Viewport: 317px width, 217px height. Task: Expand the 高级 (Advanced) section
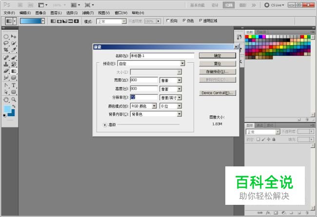pyautogui.click(x=105, y=125)
